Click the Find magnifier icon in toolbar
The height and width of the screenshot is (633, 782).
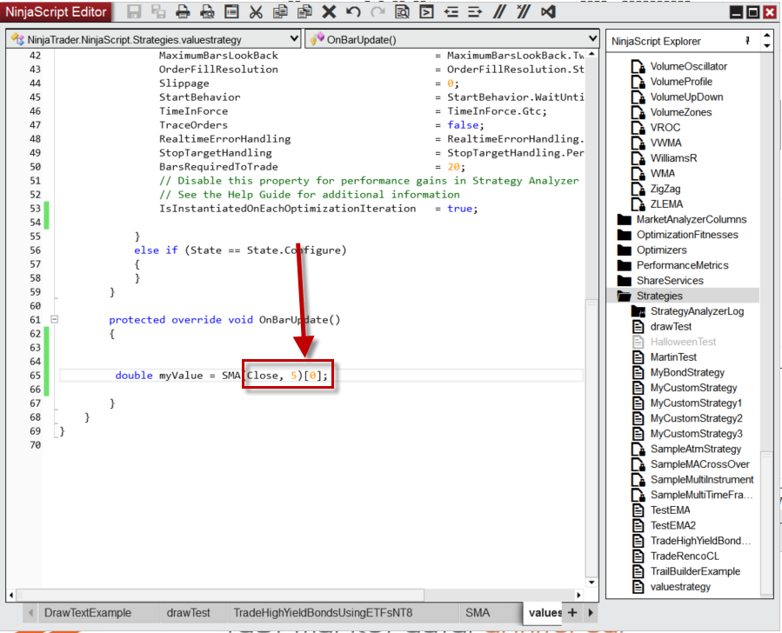pos(402,12)
